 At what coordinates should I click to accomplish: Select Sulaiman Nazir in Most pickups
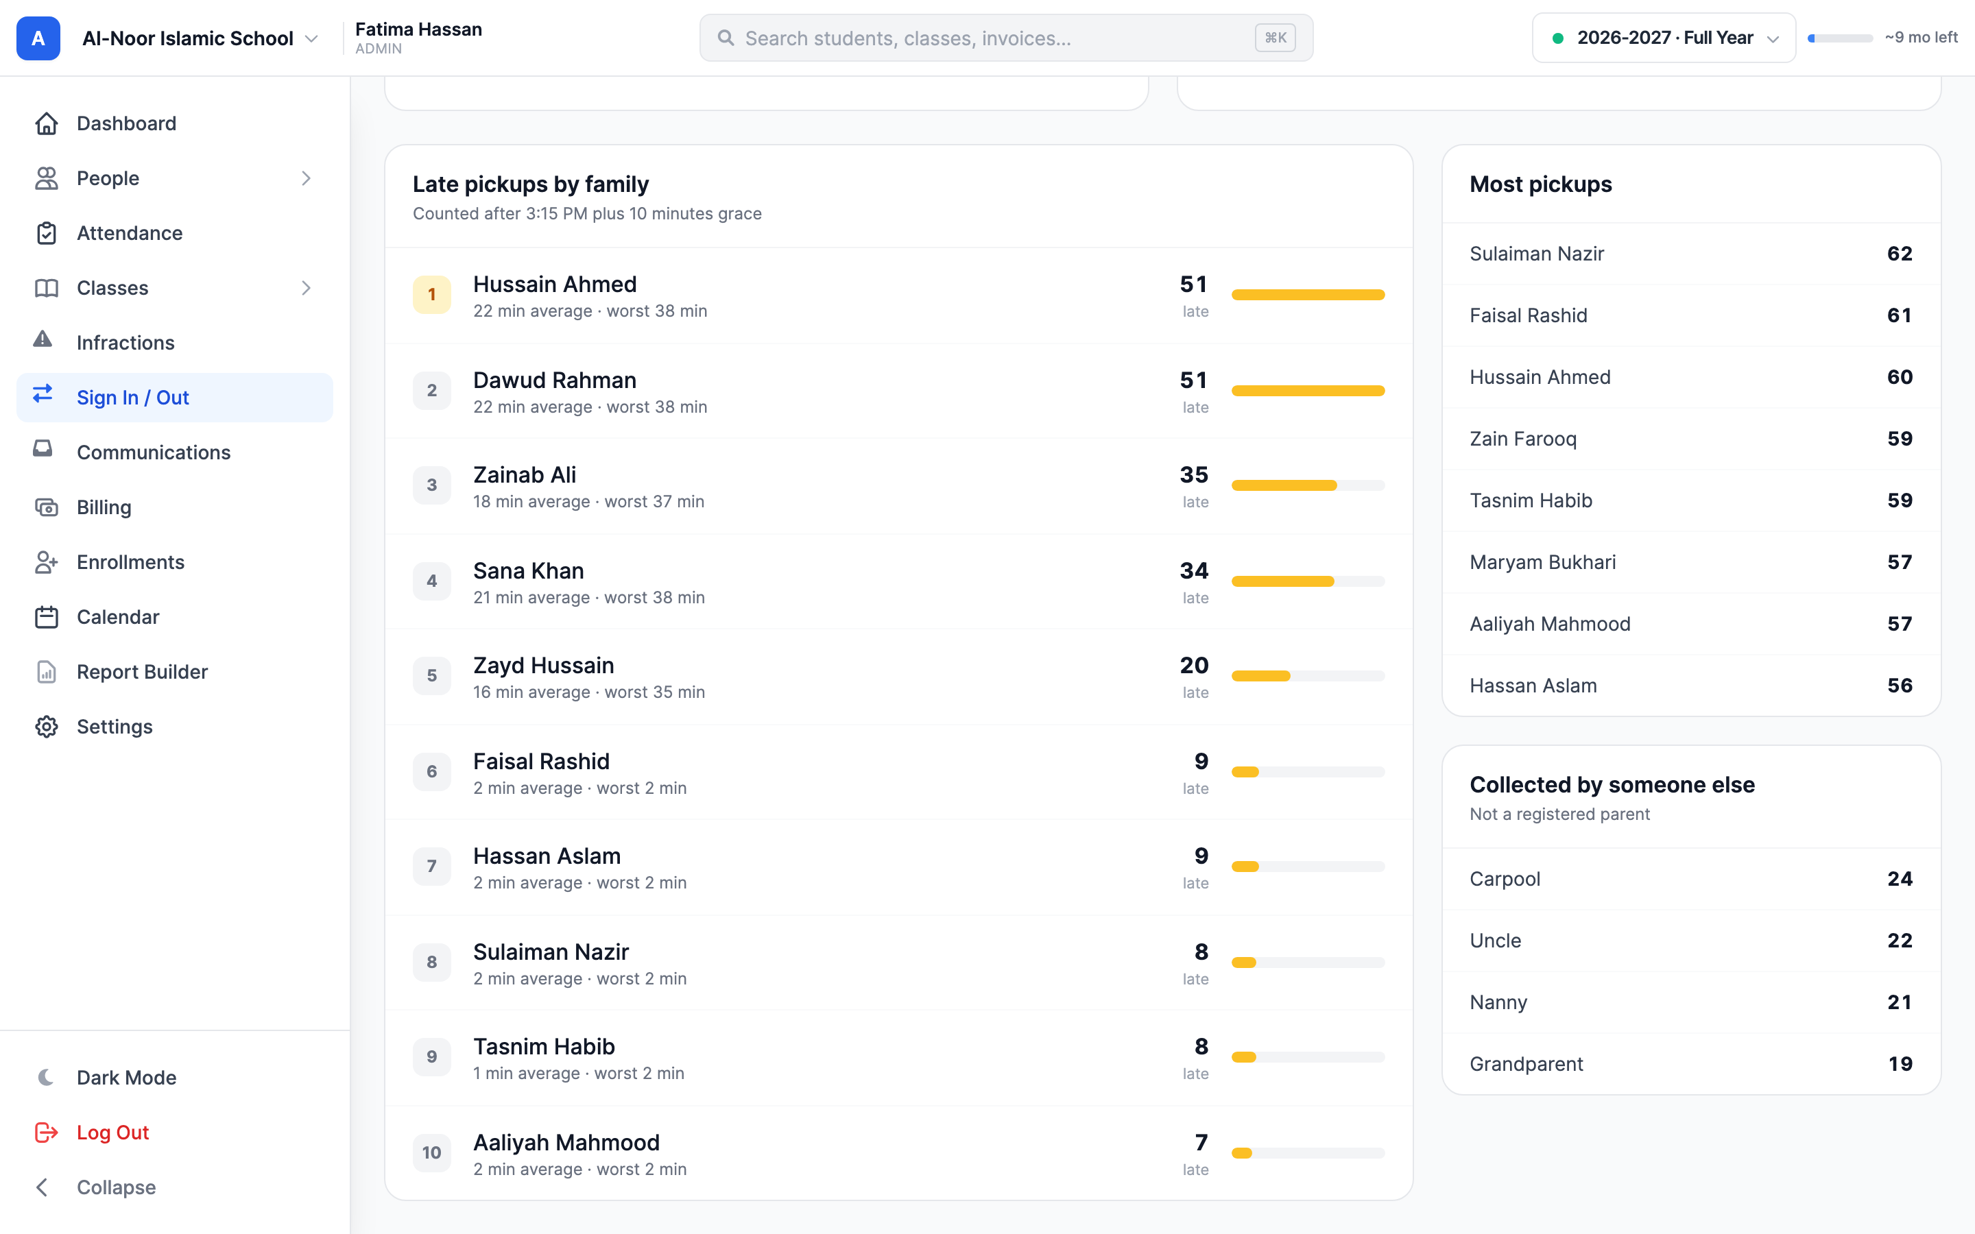(1691, 254)
